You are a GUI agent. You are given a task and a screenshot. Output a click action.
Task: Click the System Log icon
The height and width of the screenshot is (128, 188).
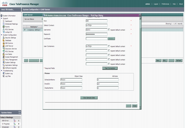click(3, 73)
